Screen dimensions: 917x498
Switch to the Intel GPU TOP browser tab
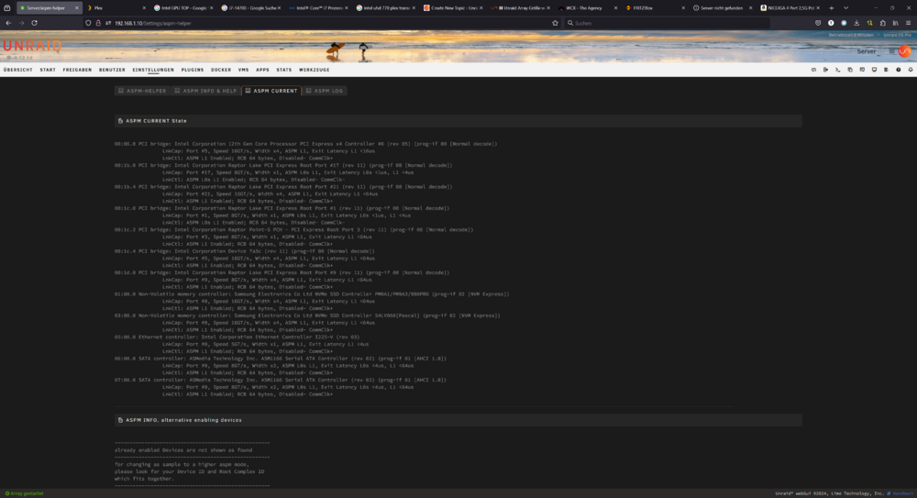(183, 7)
